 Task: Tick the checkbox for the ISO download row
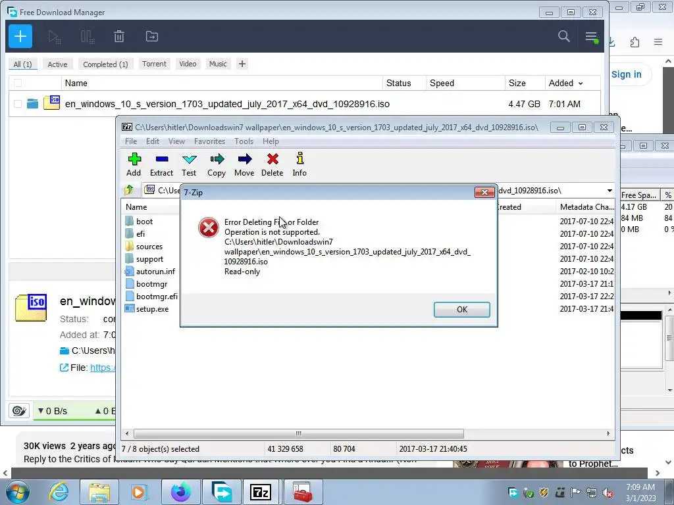[18, 104]
